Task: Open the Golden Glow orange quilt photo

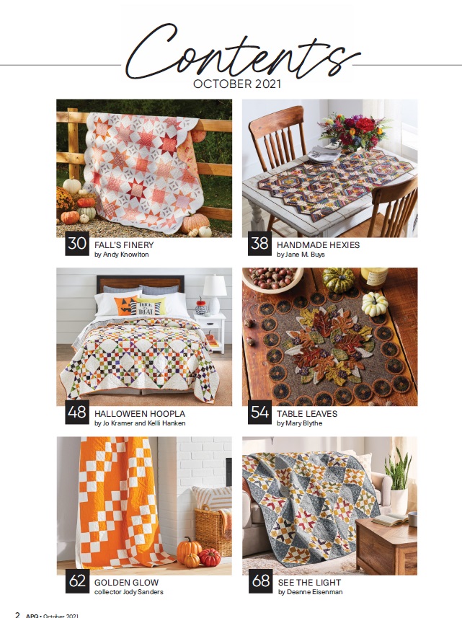Action: coord(144,506)
